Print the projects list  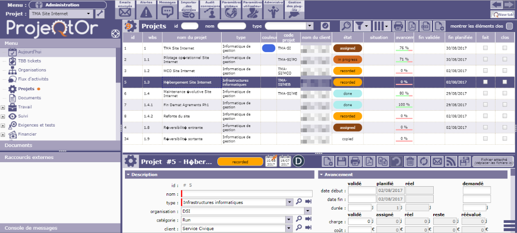click(398, 26)
